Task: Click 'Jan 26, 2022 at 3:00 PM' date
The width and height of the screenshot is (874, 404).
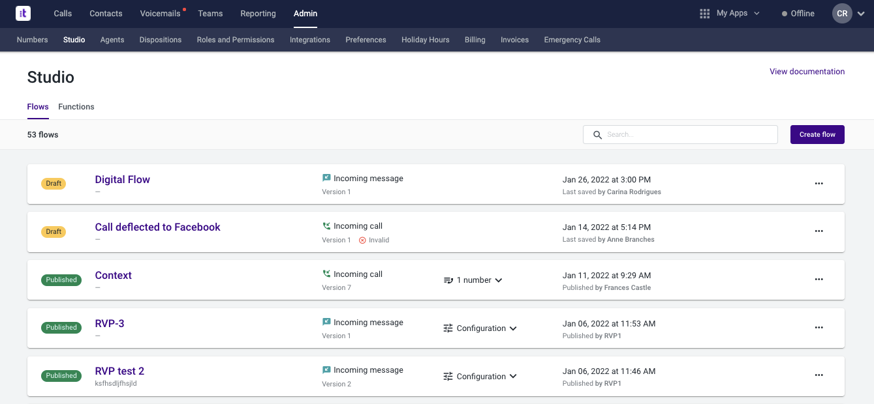Action: 606,180
